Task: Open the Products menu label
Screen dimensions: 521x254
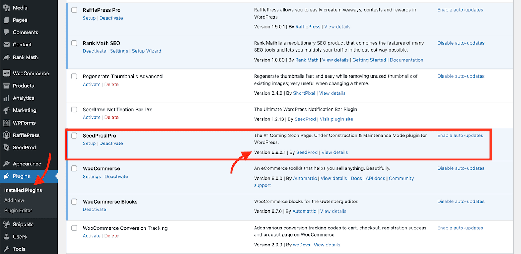Action: point(23,86)
